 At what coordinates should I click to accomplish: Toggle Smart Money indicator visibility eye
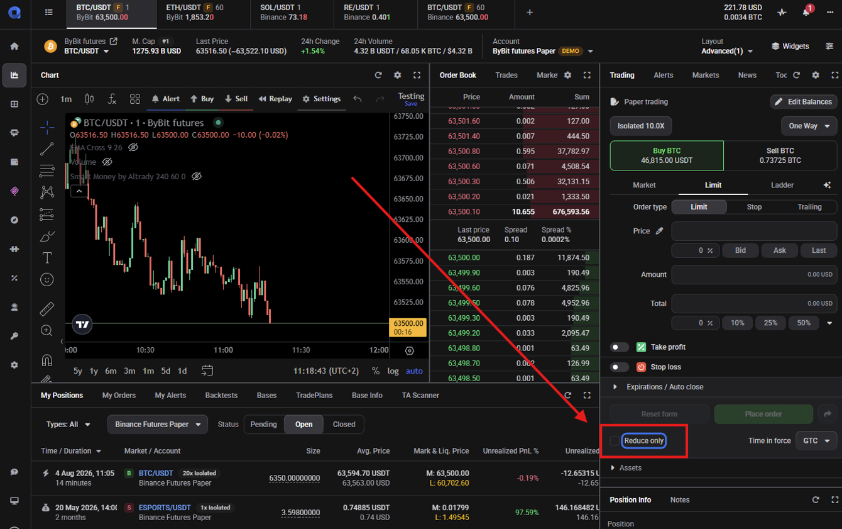pyautogui.click(x=196, y=177)
